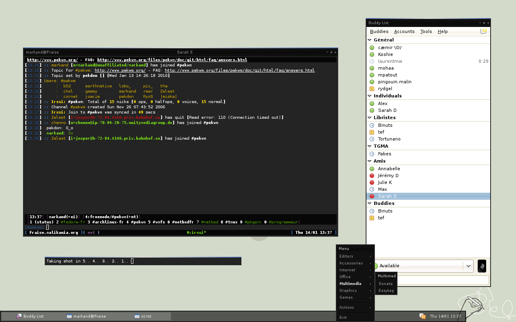
Task: Collapse the TGMA group
Action: click(369, 146)
